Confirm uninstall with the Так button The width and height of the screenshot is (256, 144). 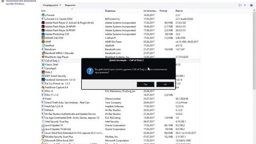[x=146, y=84]
